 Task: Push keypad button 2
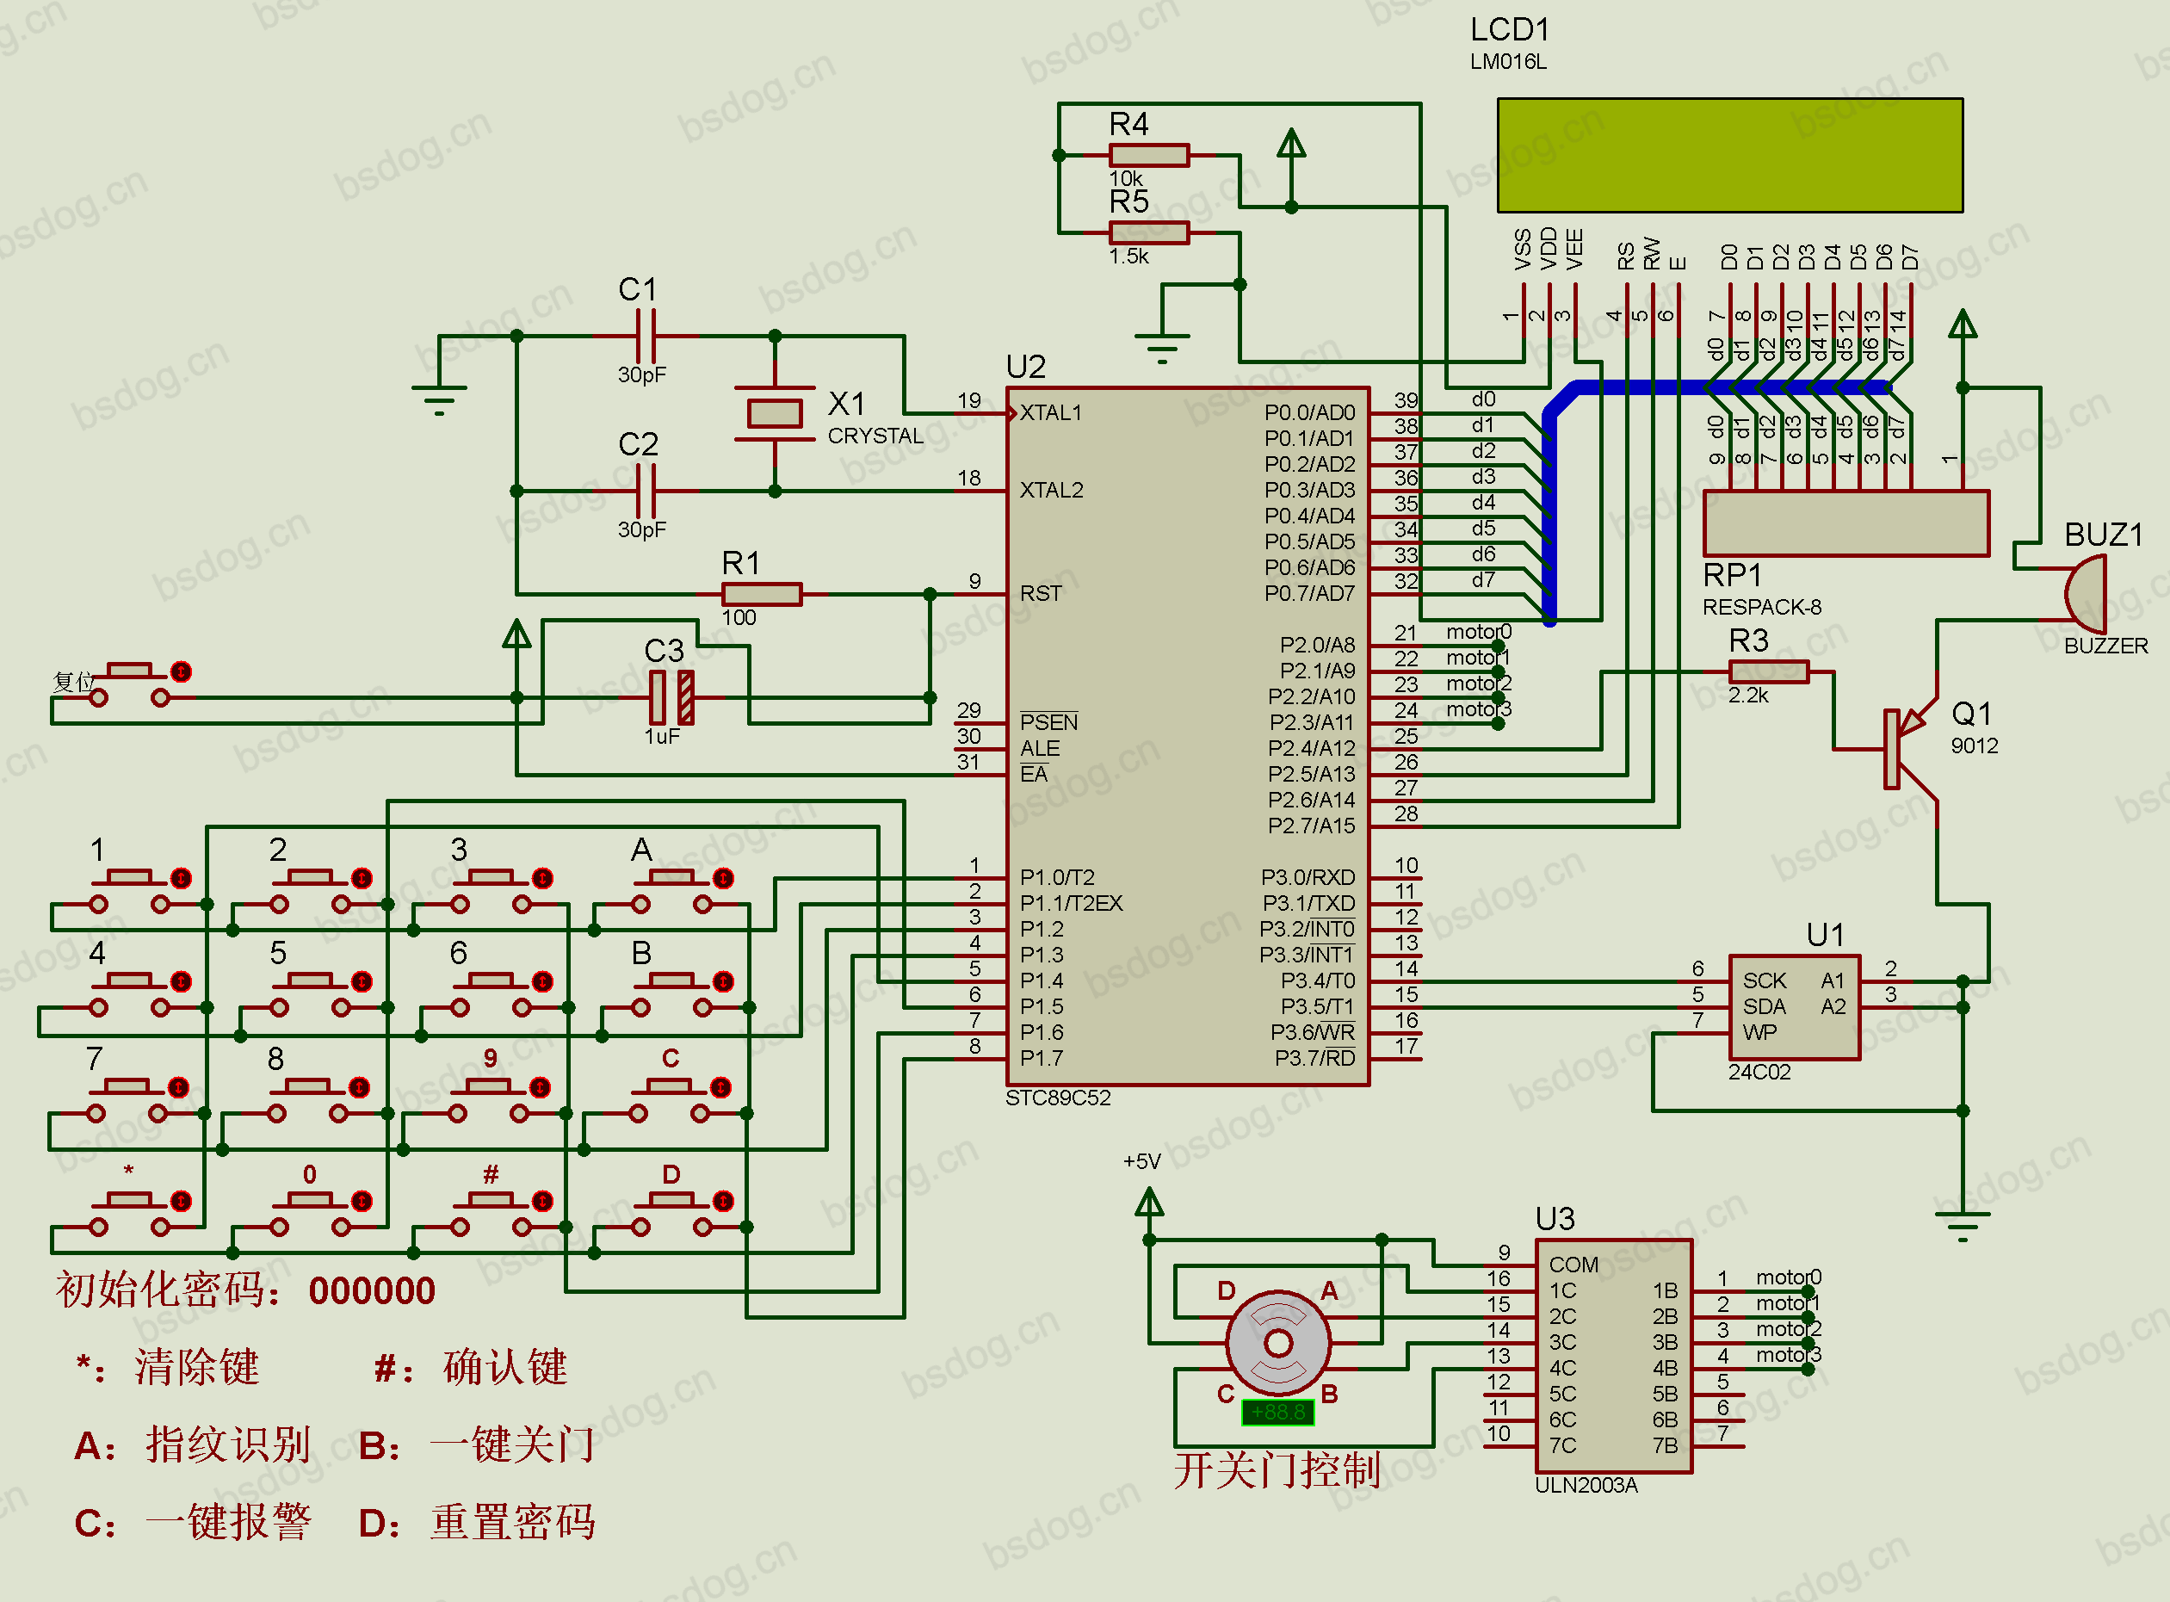point(310,877)
